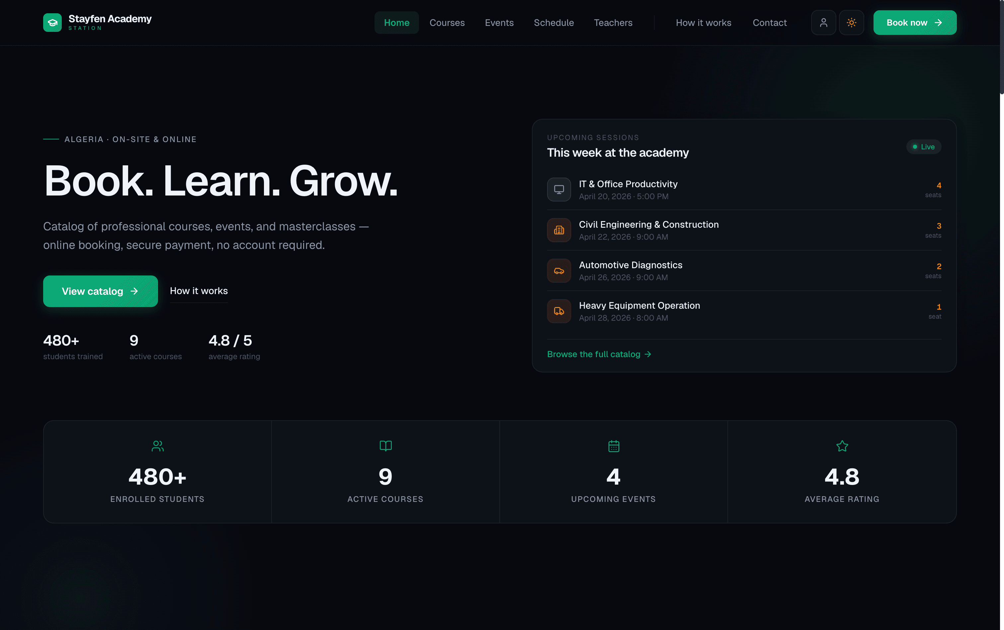This screenshot has width=1004, height=630.
Task: Click the April 20, 2026 · 5:00 PM date
Action: coord(624,196)
